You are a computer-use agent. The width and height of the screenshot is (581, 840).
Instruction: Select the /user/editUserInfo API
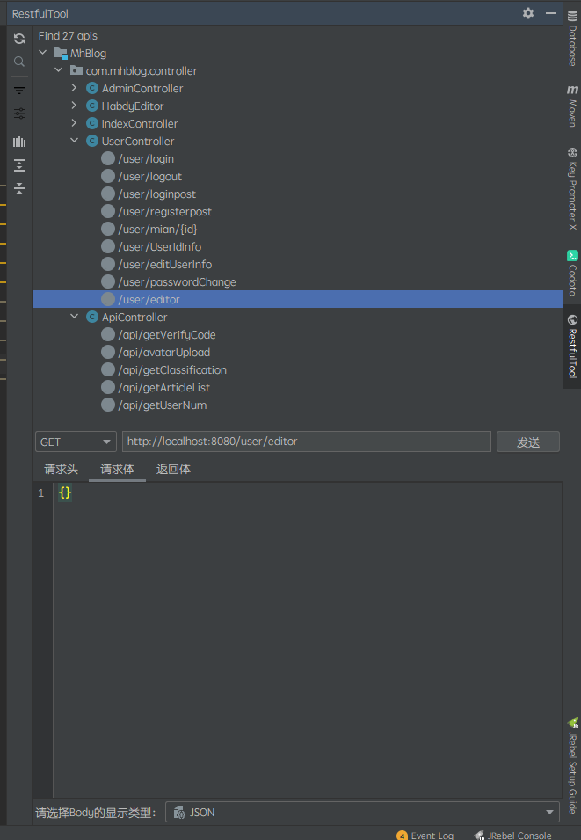165,264
